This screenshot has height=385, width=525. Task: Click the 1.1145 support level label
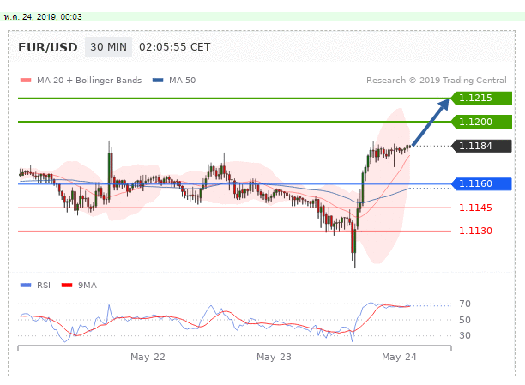475,208
